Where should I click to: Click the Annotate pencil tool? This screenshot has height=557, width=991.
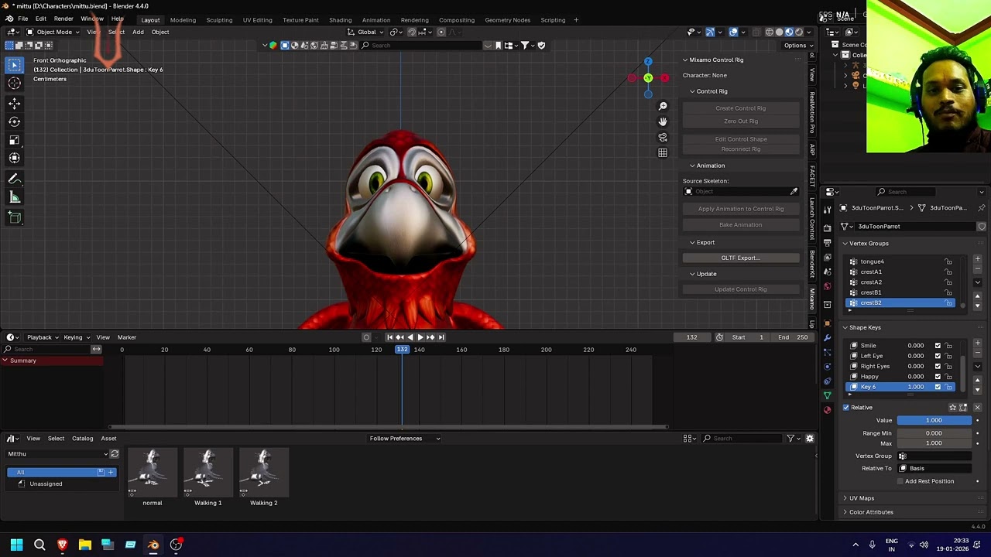[x=15, y=179]
